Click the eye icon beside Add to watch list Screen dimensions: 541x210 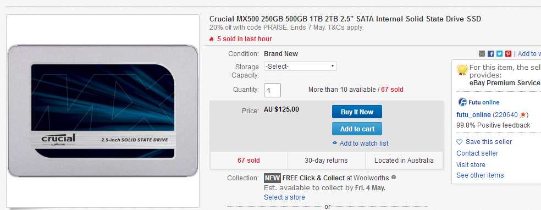coord(335,143)
